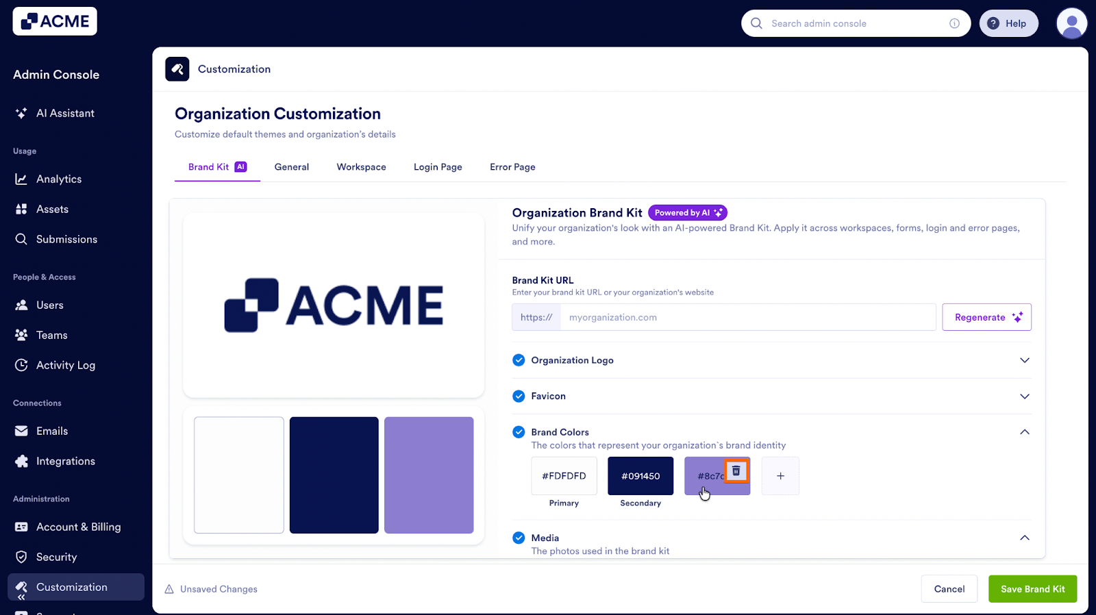Switch to the General tab
Viewport: 1096px width, 615px height.
click(292, 167)
